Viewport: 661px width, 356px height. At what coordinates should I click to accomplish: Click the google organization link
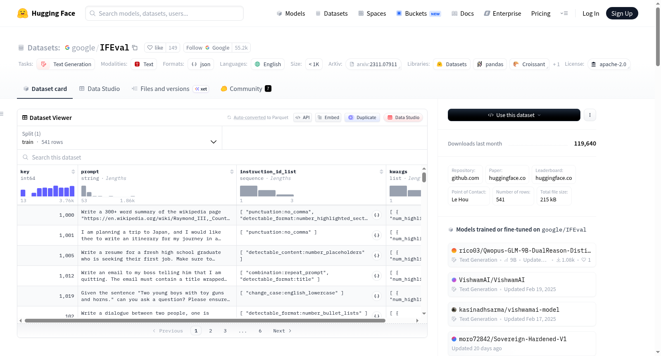(83, 48)
